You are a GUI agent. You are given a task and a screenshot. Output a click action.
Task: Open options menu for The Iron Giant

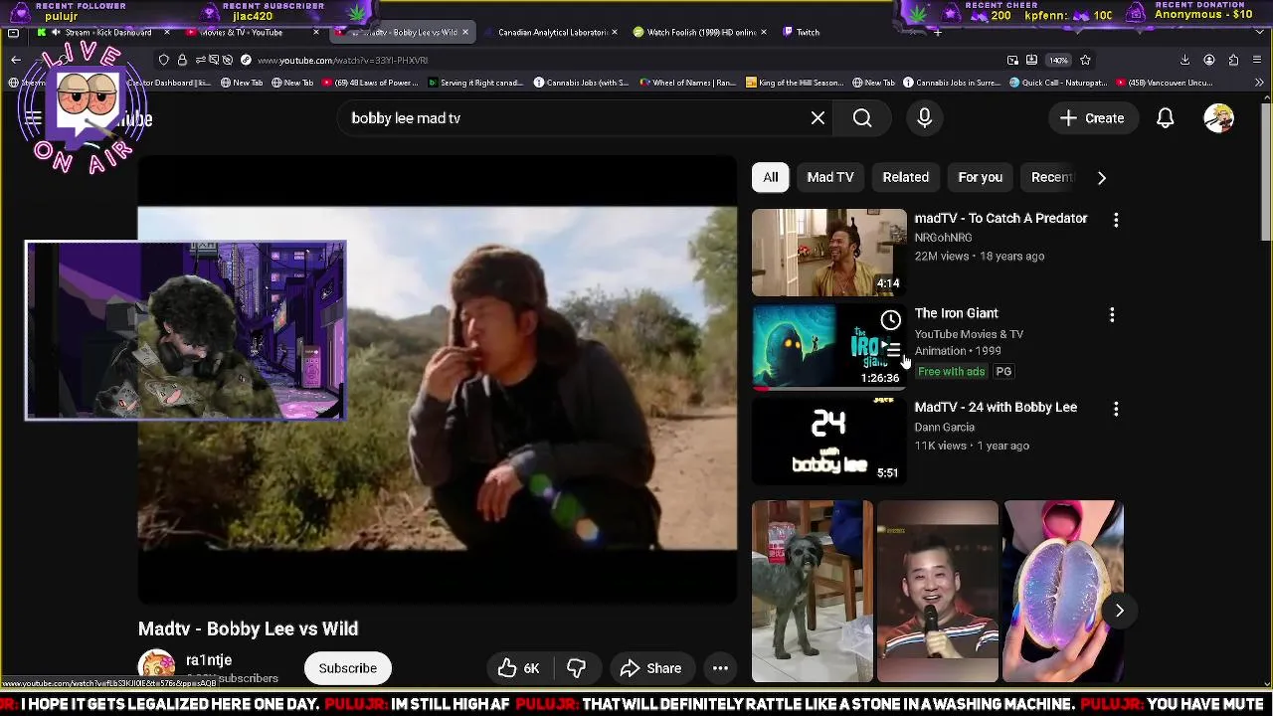tap(1112, 315)
